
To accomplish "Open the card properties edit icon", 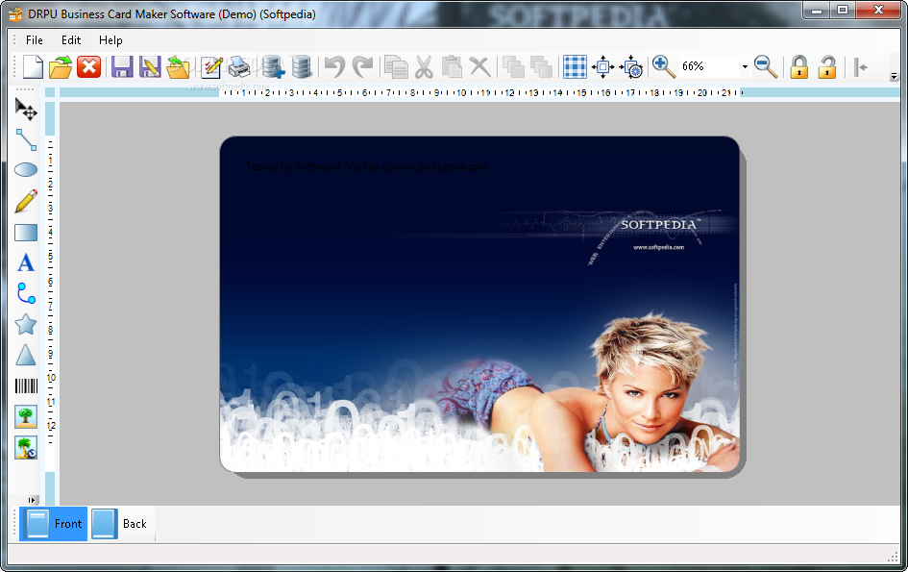I will 211,66.
